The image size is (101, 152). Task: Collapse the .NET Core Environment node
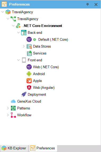click(x=13, y=26)
